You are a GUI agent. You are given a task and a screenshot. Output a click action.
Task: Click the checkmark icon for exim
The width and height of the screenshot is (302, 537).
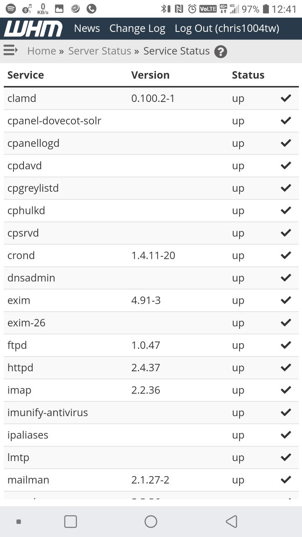click(x=286, y=300)
